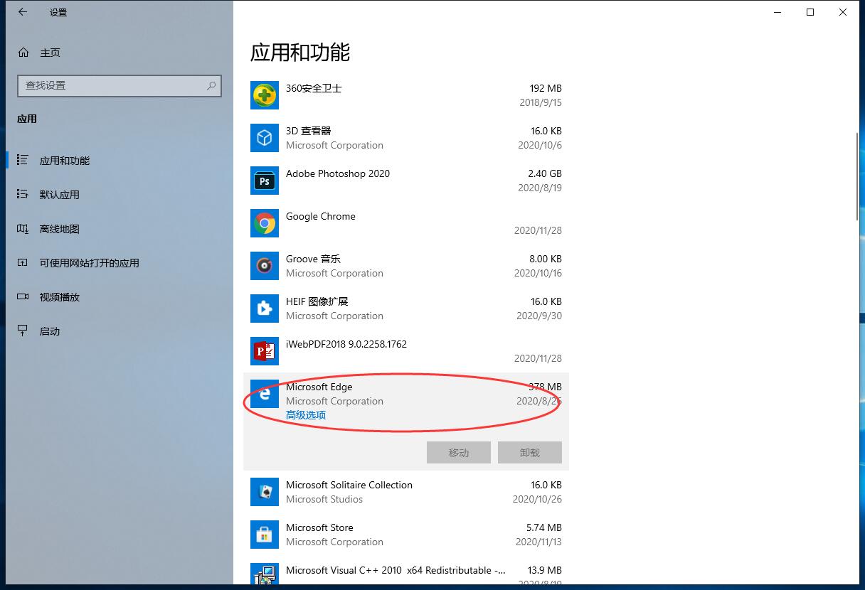This screenshot has width=865, height=590.
Task: Click the 360安全卫士 app icon
Action: click(265, 95)
